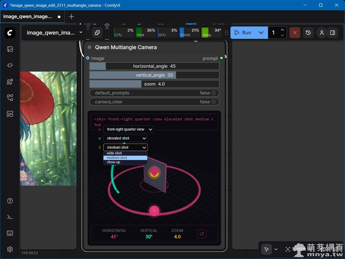
Task: Toggle the default_prompts switch
Action: tap(214, 93)
